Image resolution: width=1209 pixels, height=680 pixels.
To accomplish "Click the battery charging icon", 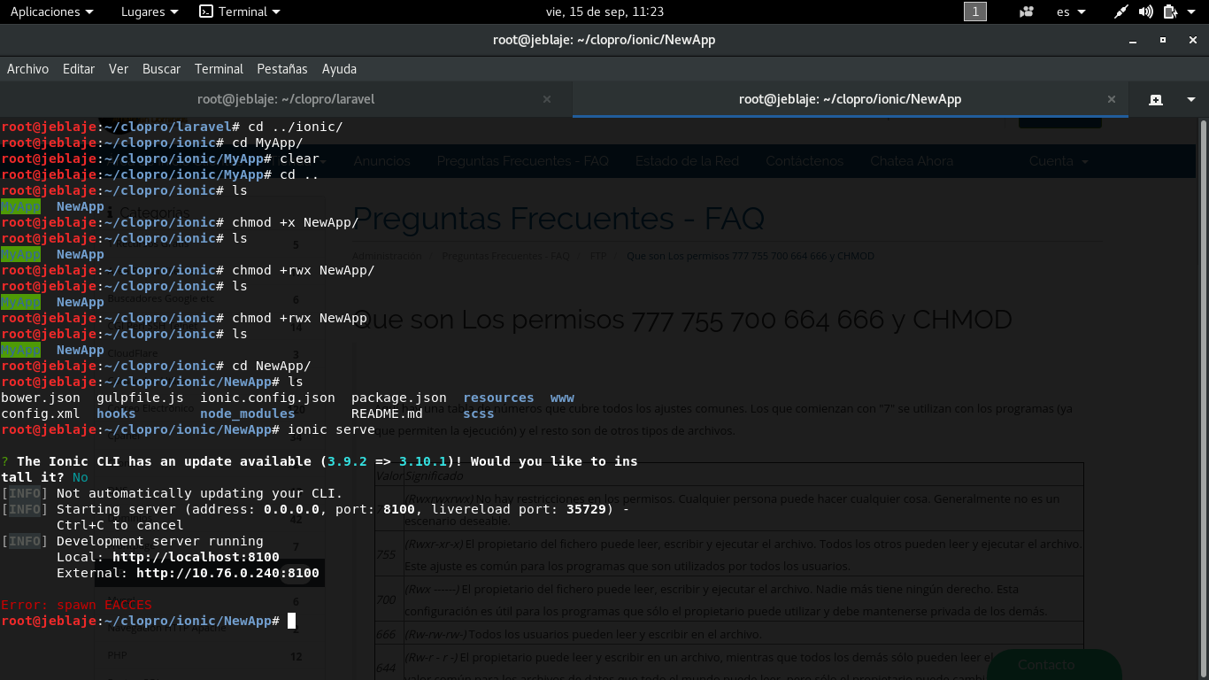I will pos(1170,12).
